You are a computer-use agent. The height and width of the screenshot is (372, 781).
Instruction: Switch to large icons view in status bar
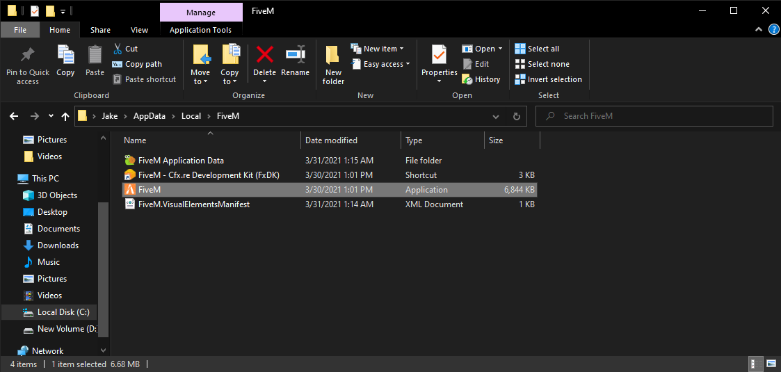[771, 364]
